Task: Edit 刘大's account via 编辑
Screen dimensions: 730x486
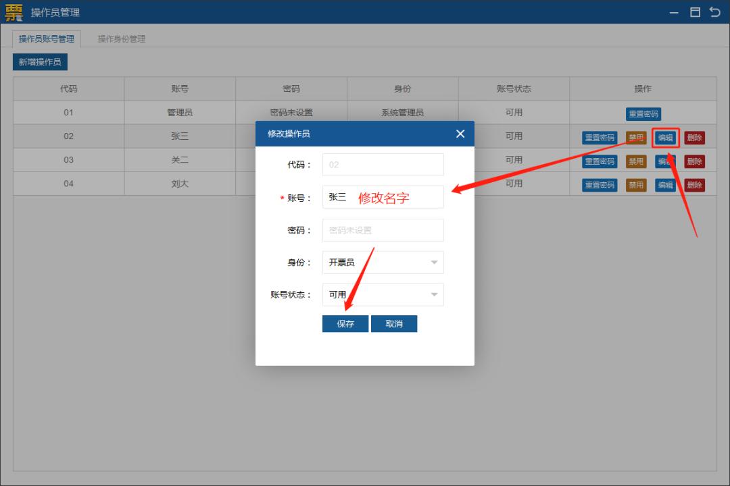Action: pos(665,185)
